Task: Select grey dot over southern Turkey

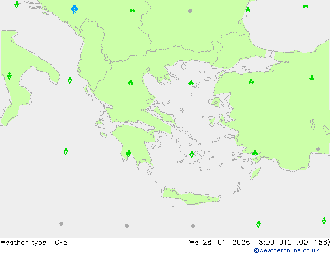Action: pos(318,149)
